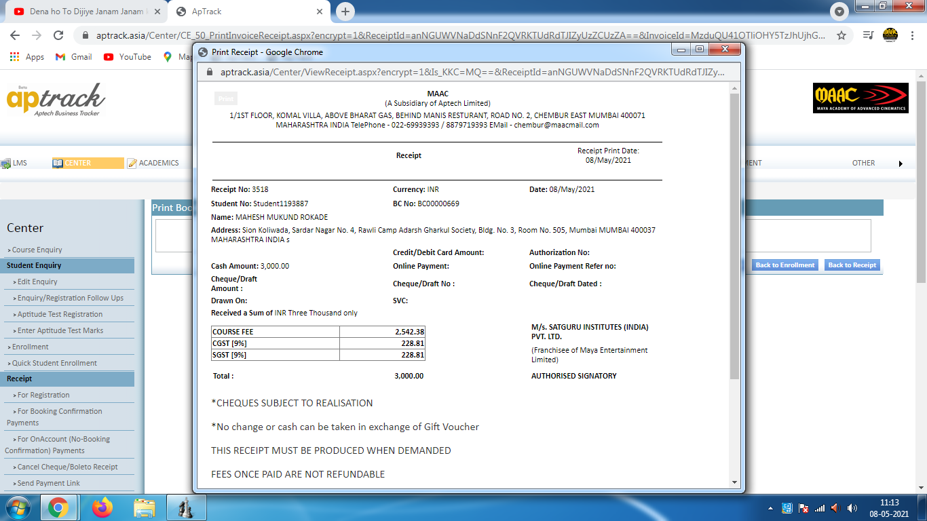Select the Student Enquiry section header

point(67,265)
